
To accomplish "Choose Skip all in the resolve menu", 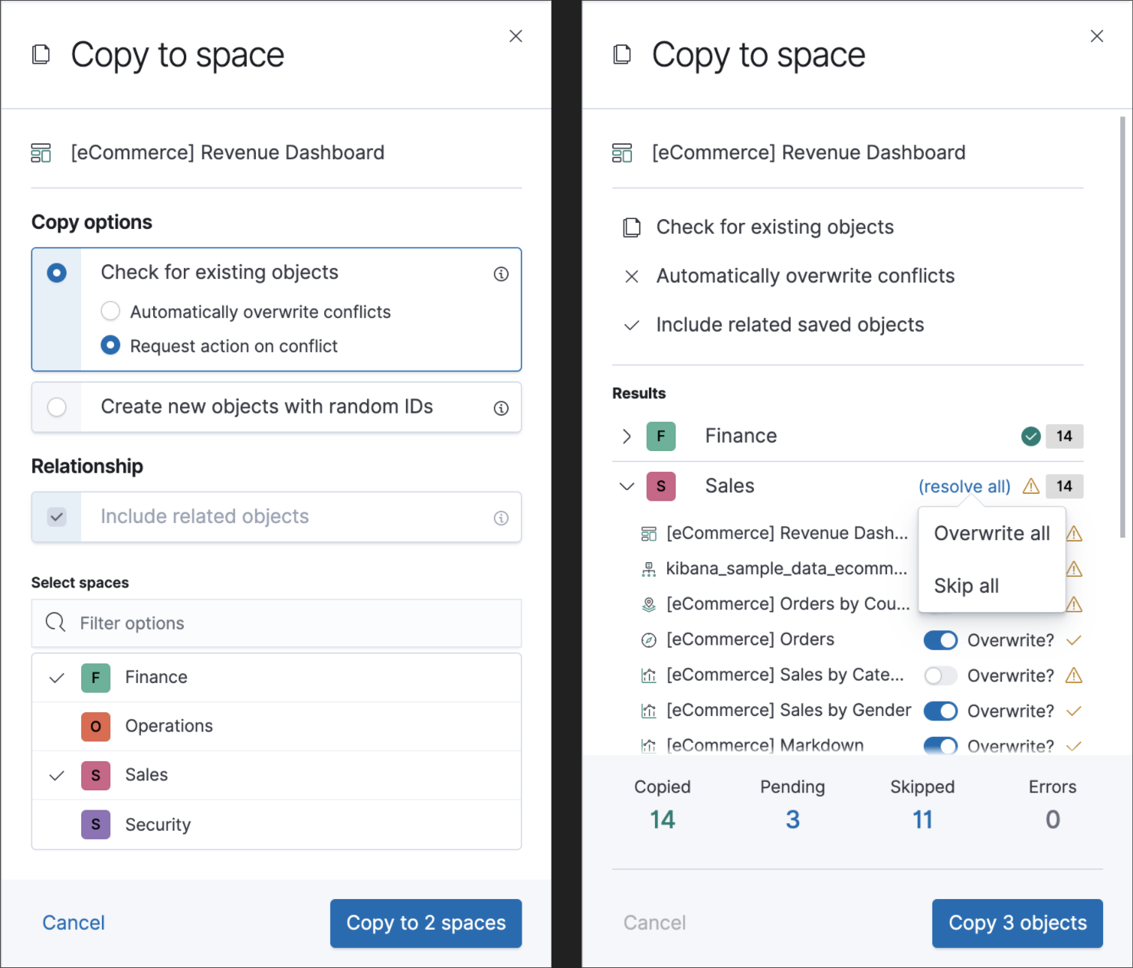I will (x=965, y=586).
